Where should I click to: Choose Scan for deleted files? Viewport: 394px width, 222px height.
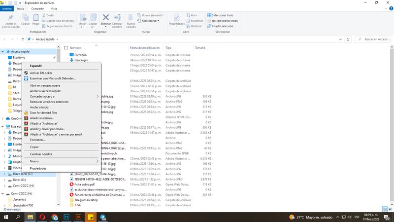coord(61,113)
